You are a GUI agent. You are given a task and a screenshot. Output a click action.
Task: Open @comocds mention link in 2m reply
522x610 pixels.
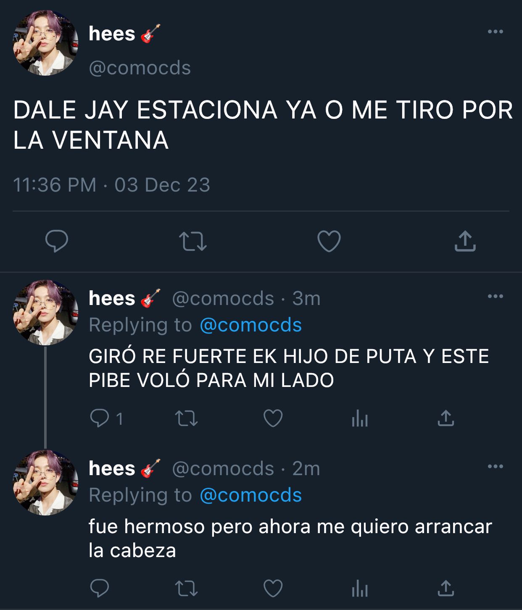(x=250, y=495)
